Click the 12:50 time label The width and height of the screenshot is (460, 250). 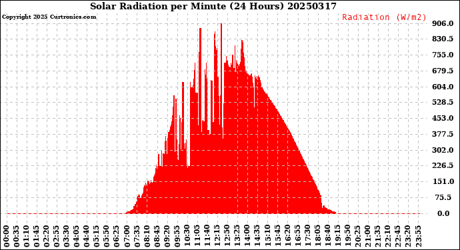point(227,237)
